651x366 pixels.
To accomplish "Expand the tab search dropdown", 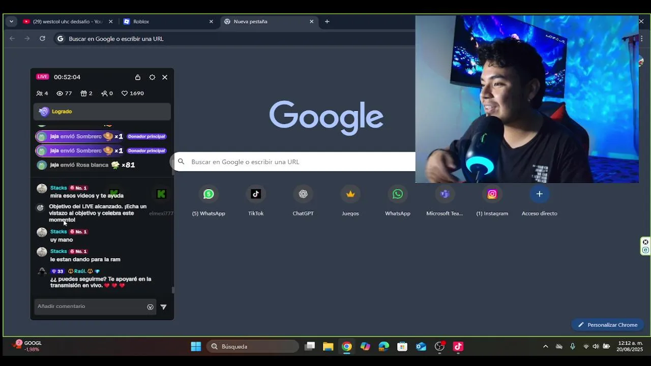I will [11, 22].
